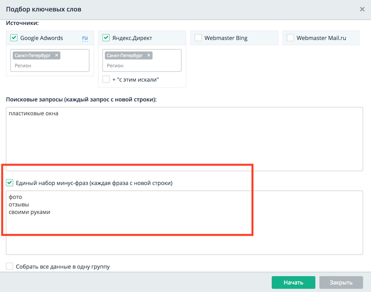Screen dimensions: 371x292
Task: Click the Webmaster Bing label
Action: [226, 38]
